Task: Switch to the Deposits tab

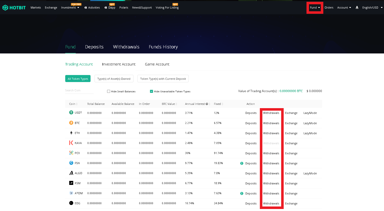Action: point(94,47)
